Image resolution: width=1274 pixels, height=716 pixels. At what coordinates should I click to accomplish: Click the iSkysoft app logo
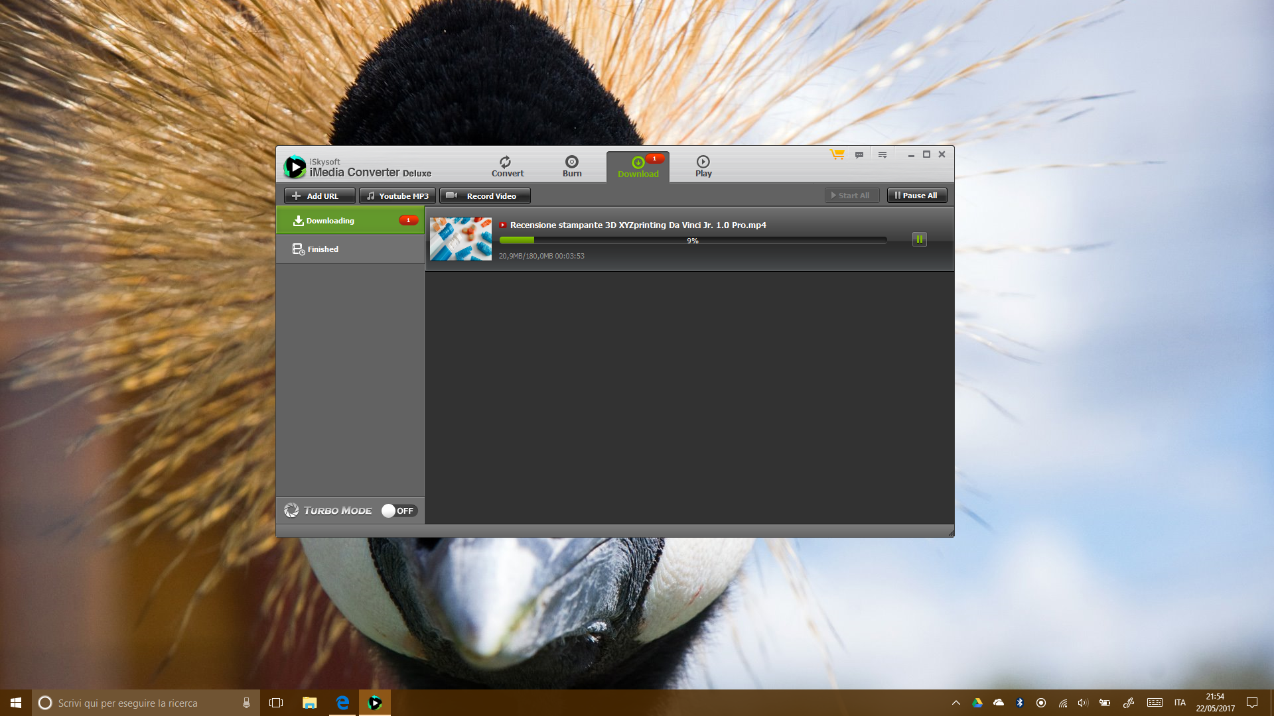[x=295, y=167]
